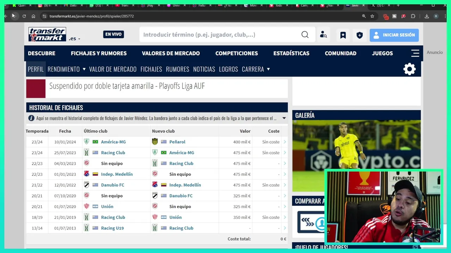451x253 pixels.
Task: Open the browser extensions puzzle icon
Action: coord(413,16)
